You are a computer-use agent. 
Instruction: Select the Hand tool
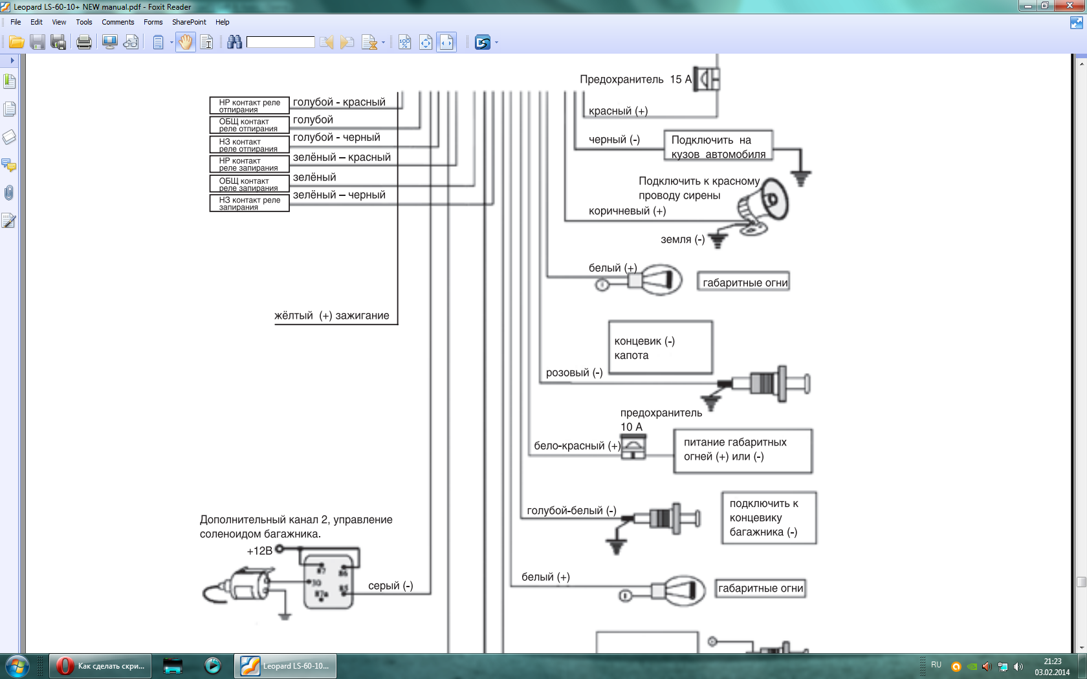tap(186, 43)
